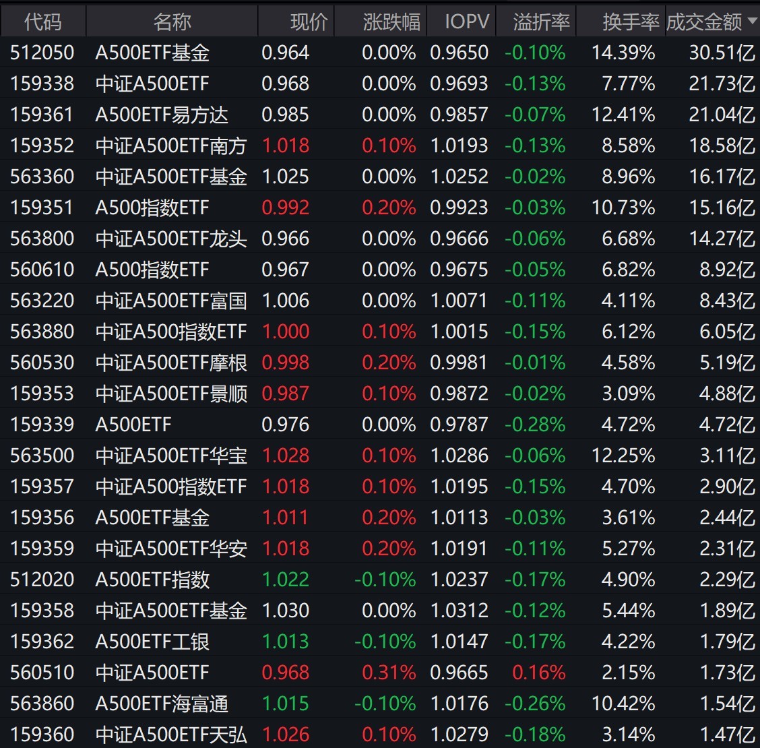Click the 中证A500ETF龙头 row name
Image resolution: width=760 pixels, height=748 pixels.
[x=171, y=239]
